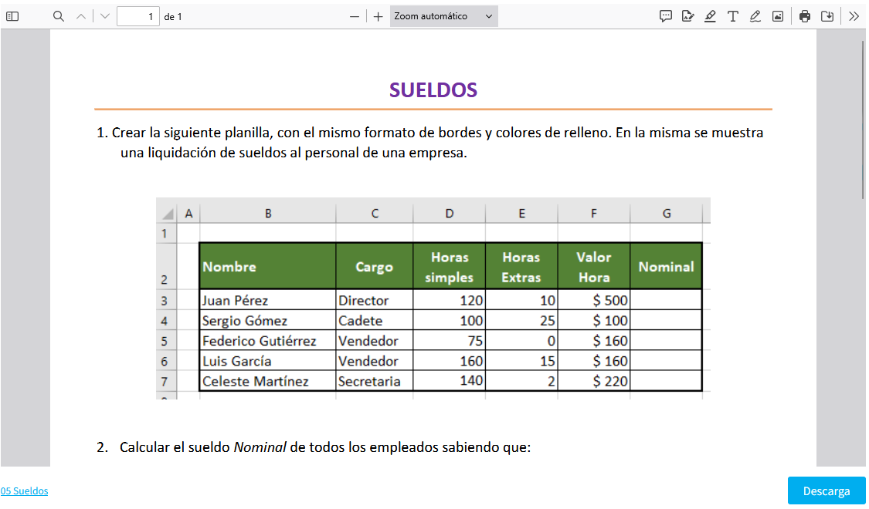
Task: Select the freehand draw tool
Action: pyautogui.click(x=755, y=16)
